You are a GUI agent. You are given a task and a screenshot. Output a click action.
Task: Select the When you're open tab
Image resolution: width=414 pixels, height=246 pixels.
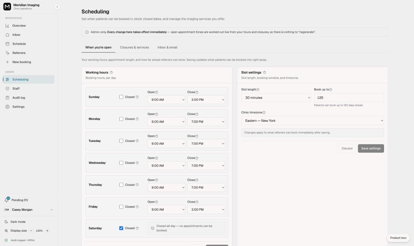click(98, 47)
